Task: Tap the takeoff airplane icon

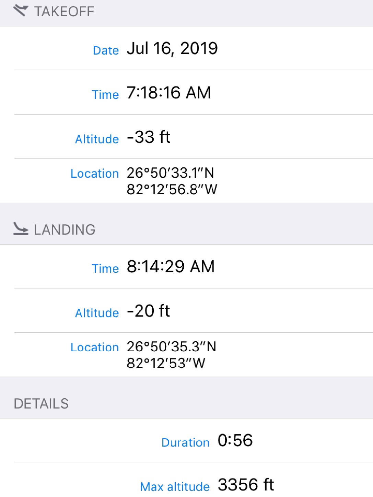Action: pyautogui.click(x=20, y=11)
